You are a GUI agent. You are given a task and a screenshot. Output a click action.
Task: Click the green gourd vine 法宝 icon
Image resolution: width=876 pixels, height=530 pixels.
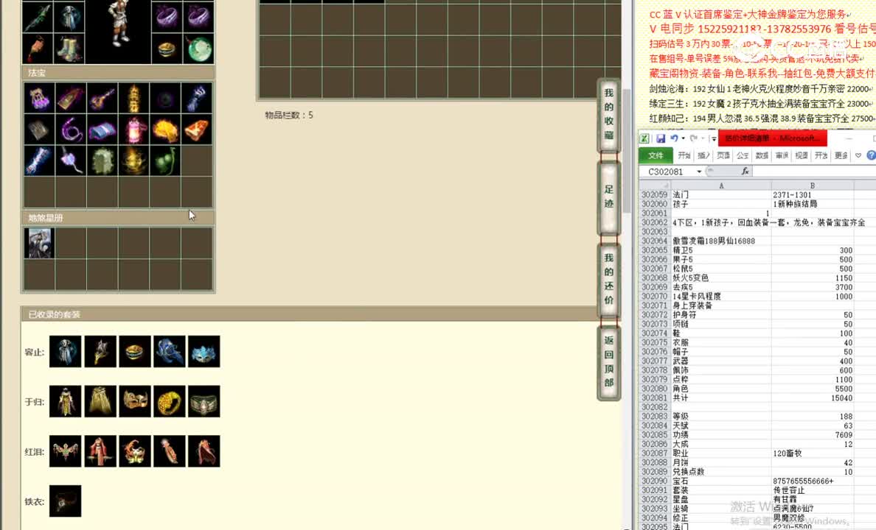pos(165,161)
